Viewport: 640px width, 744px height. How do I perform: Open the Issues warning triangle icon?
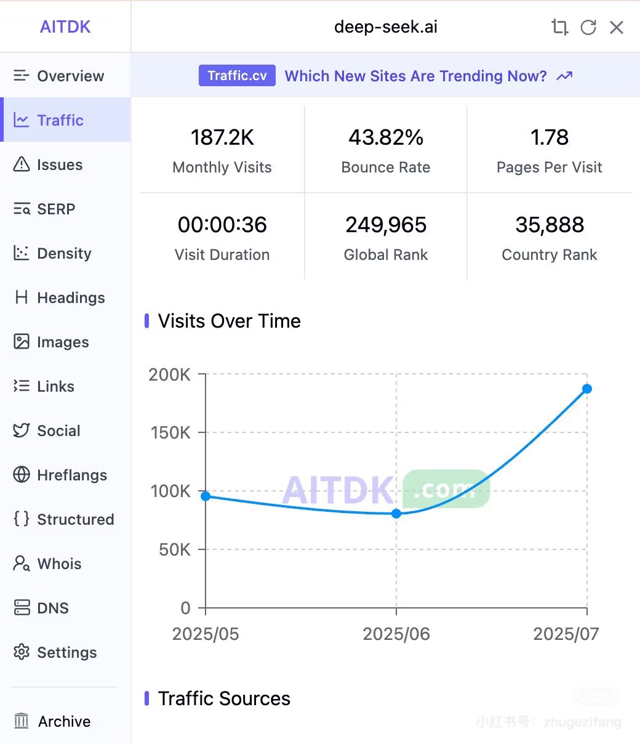[22, 164]
